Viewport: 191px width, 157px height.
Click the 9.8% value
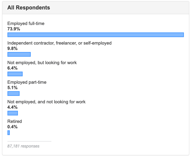13,49
